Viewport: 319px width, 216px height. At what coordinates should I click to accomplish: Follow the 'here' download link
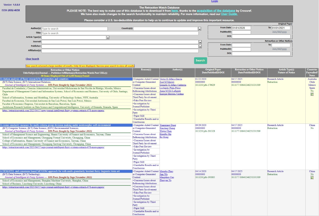point(174,11)
